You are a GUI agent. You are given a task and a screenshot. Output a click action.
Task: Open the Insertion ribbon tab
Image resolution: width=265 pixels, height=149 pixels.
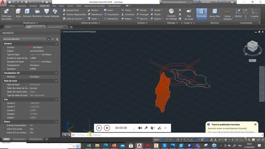point(22,6)
